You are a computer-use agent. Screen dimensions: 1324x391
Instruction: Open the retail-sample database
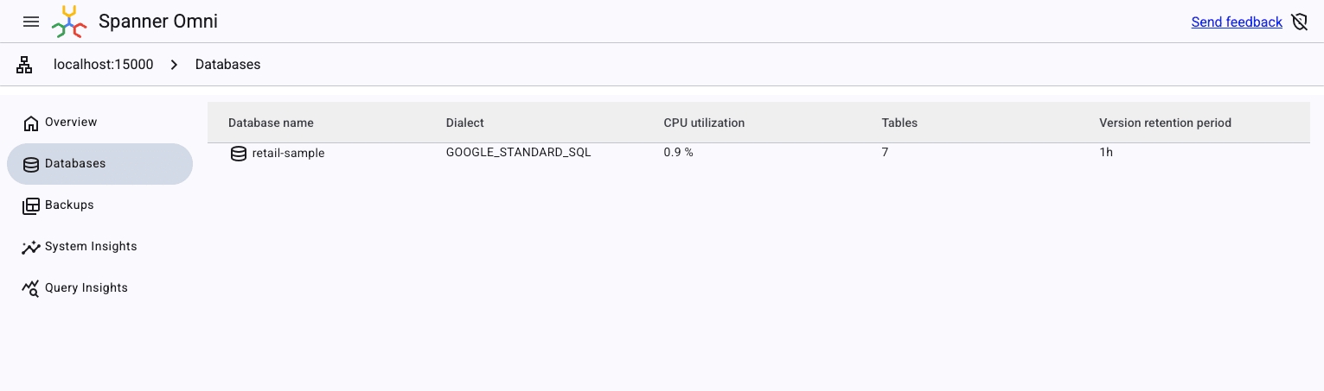(x=288, y=154)
